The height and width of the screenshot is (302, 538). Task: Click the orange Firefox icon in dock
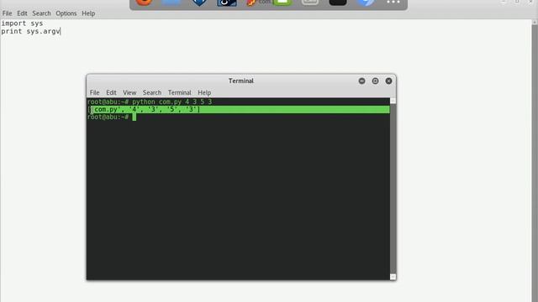(x=144, y=3)
